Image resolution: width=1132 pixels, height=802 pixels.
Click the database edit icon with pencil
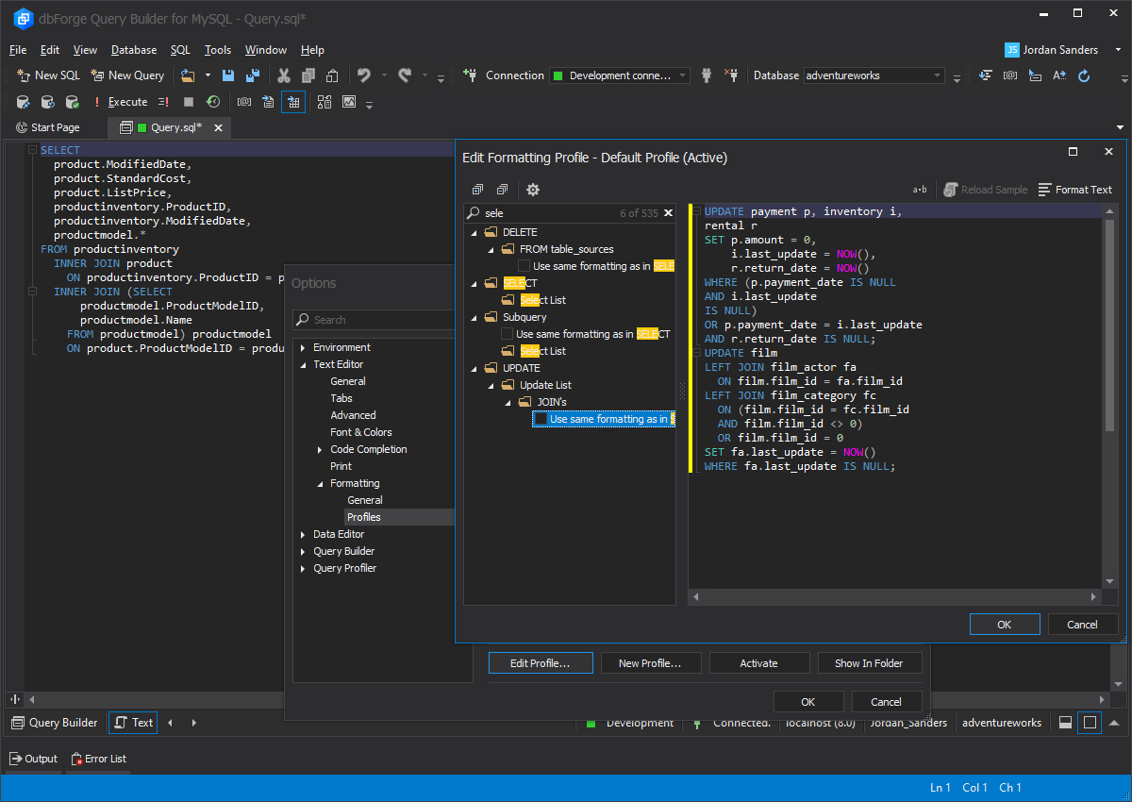pos(23,102)
